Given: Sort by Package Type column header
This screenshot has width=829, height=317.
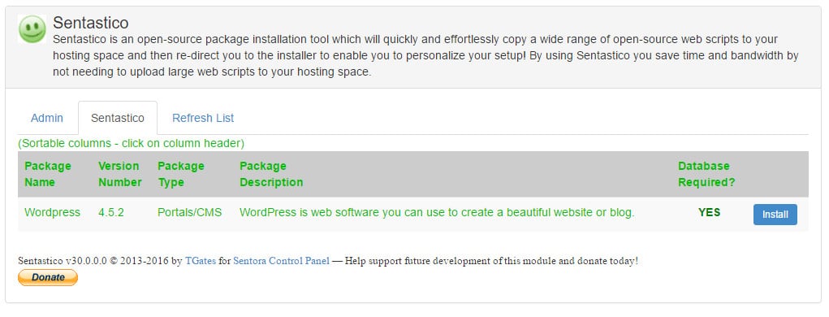Looking at the screenshot, I should click(x=181, y=174).
